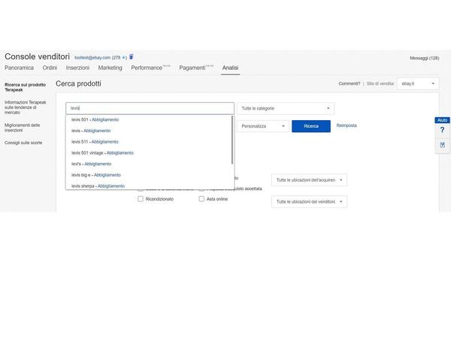
Task: Open the Commenti? link
Action: pyautogui.click(x=350, y=83)
